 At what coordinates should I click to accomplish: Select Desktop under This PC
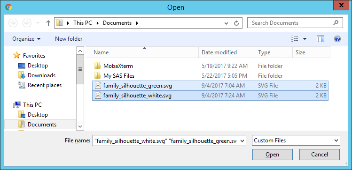pos(38,115)
